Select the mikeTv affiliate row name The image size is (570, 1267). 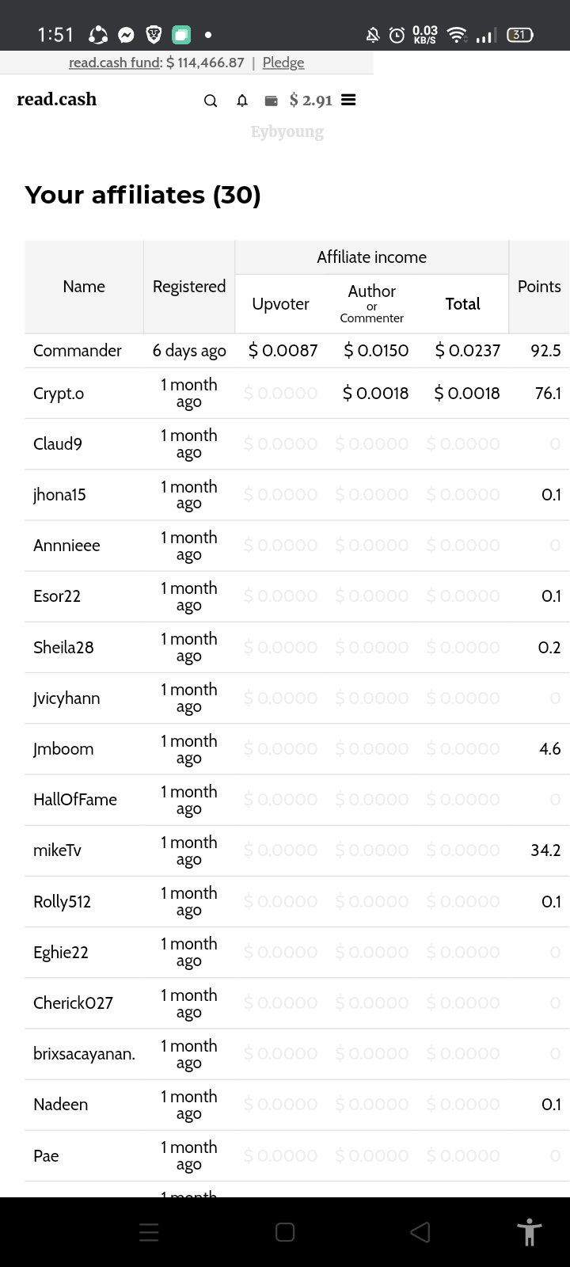(57, 850)
